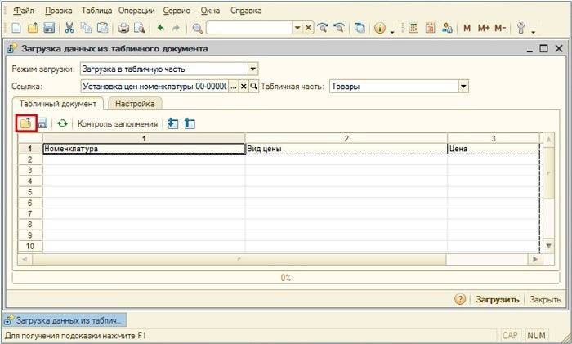Image resolution: width=572 pixels, height=344 pixels.
Task: Expand the Режим загрузки dropdown
Action: pos(252,69)
